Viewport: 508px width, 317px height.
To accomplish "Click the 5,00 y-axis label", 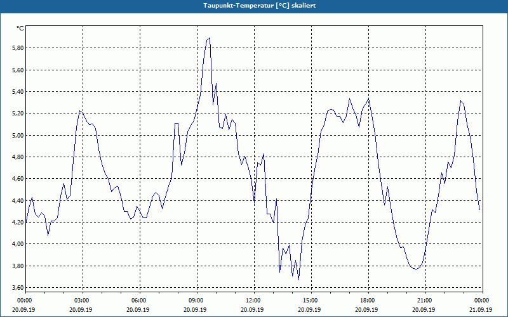I will click(x=18, y=135).
